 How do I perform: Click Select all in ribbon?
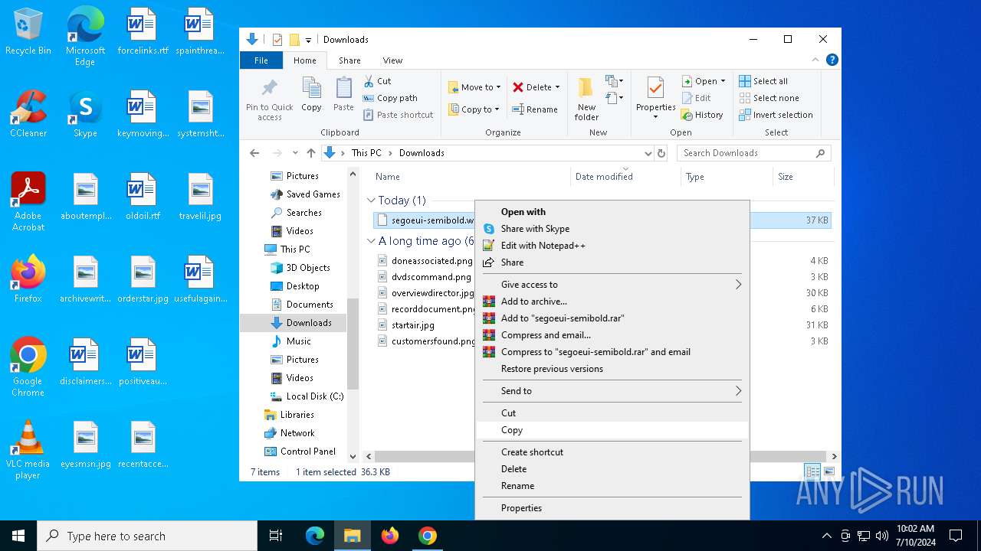763,81
